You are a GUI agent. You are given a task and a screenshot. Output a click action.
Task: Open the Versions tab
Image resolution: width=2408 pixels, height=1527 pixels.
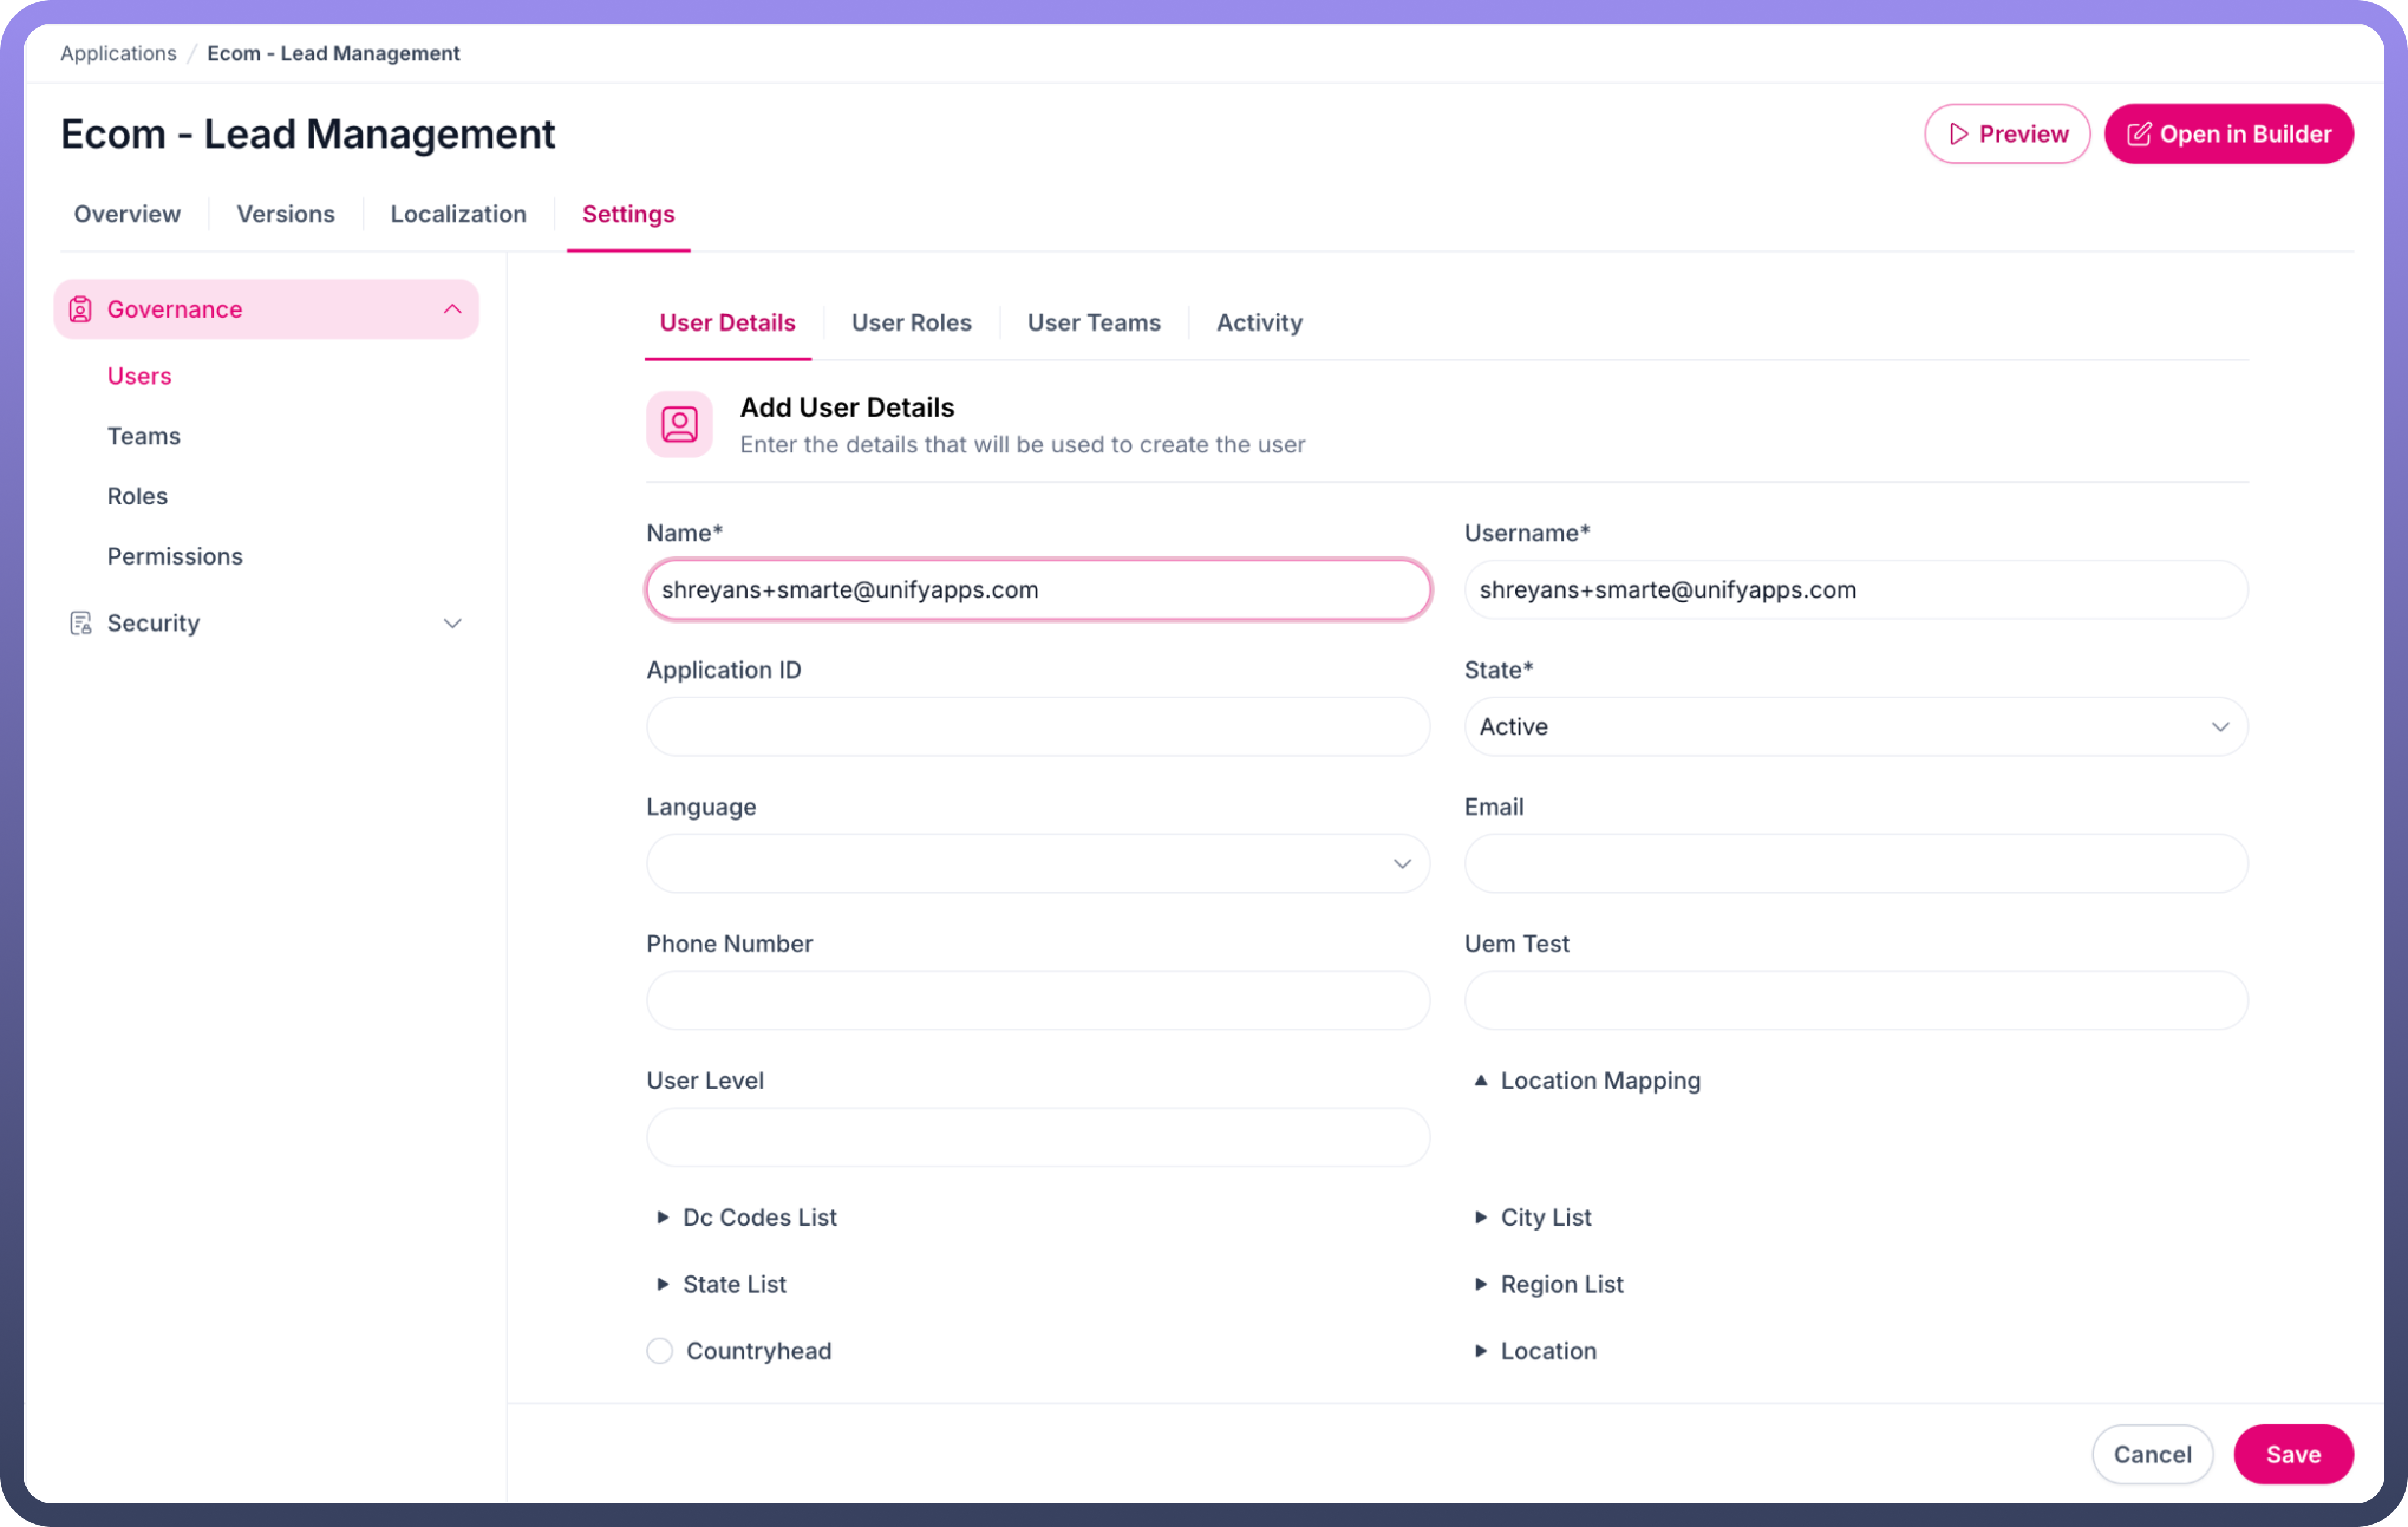click(285, 214)
